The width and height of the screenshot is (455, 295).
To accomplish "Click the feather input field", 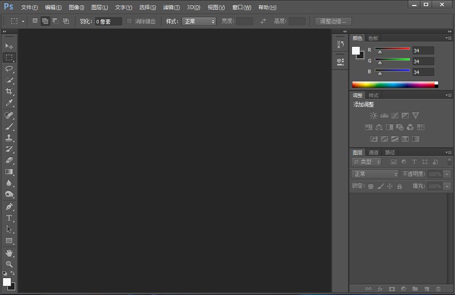I will click(x=109, y=22).
